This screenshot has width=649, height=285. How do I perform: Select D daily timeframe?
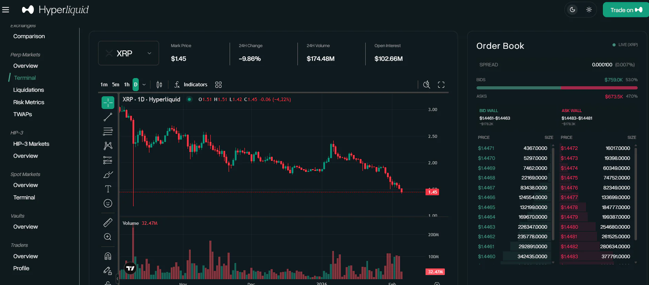pos(136,85)
